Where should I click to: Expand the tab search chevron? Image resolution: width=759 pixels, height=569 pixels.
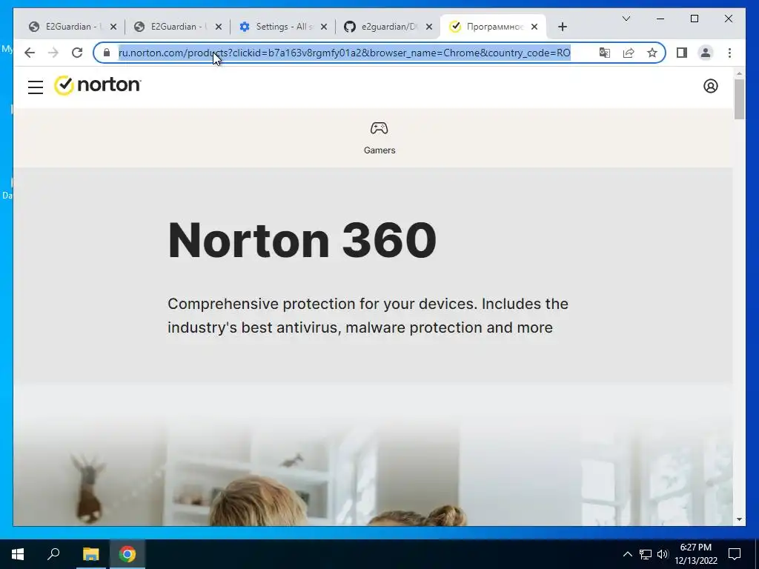tap(626, 19)
